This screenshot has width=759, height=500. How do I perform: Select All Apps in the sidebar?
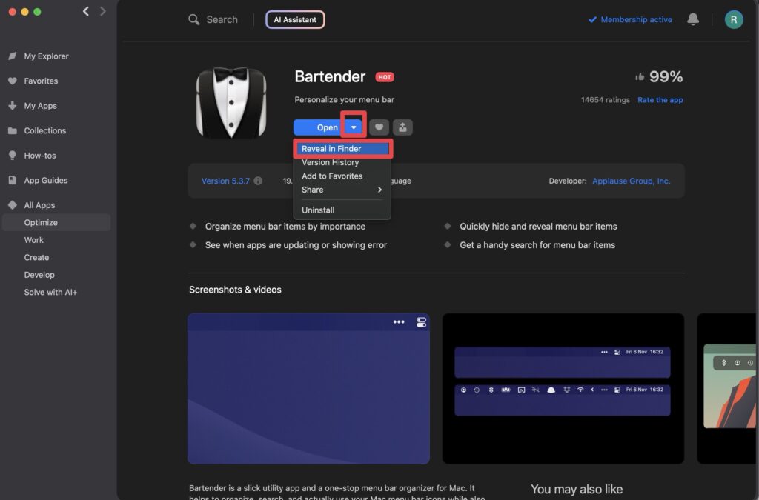coord(40,205)
